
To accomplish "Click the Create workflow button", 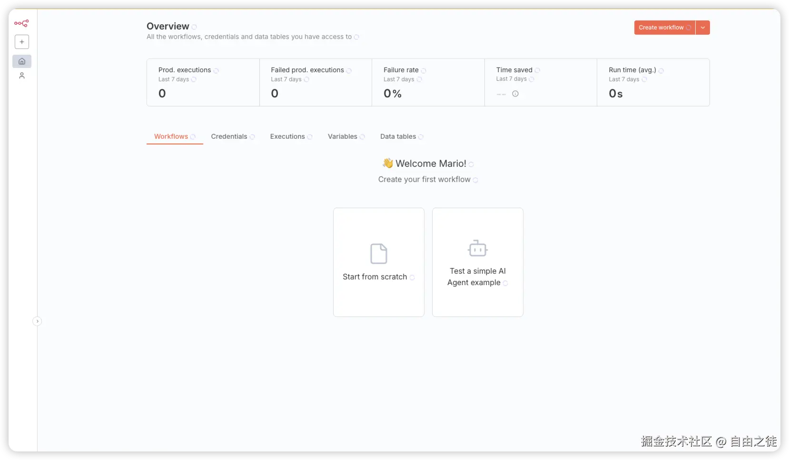I will (664, 28).
